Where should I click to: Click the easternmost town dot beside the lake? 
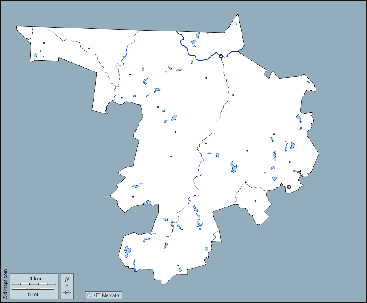tap(300, 122)
